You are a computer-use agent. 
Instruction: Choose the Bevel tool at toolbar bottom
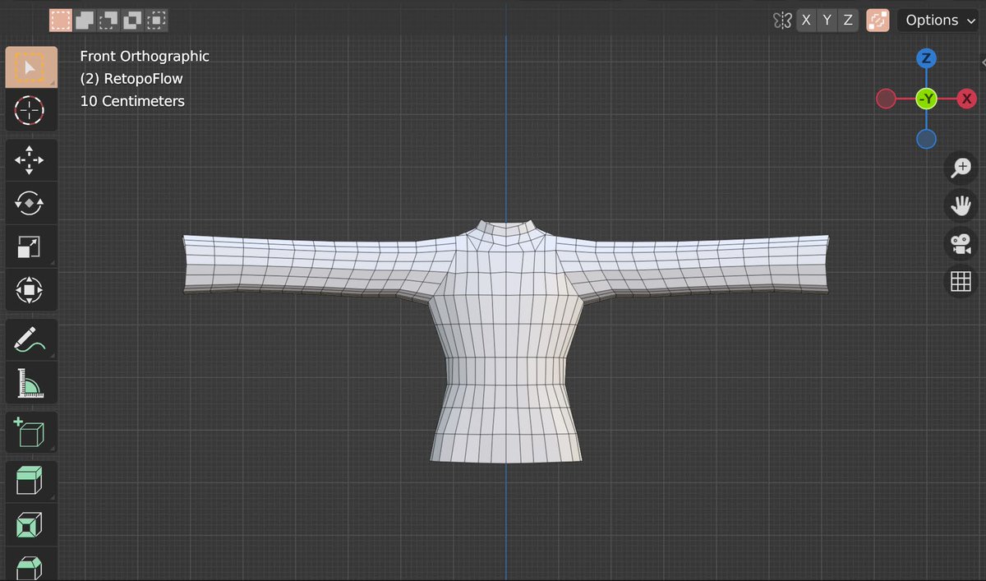(31, 564)
